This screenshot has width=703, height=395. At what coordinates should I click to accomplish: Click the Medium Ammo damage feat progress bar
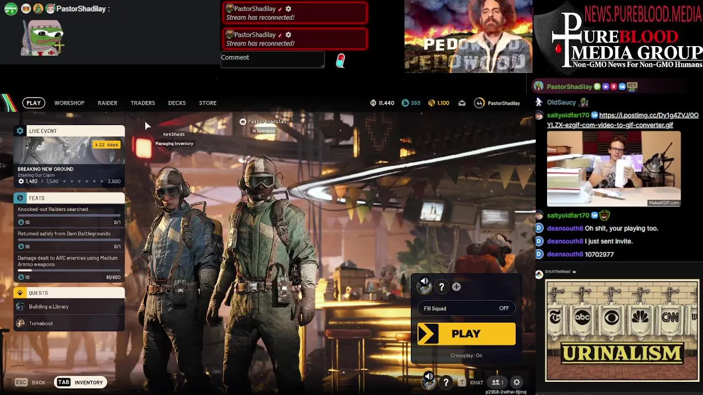[x=69, y=270]
